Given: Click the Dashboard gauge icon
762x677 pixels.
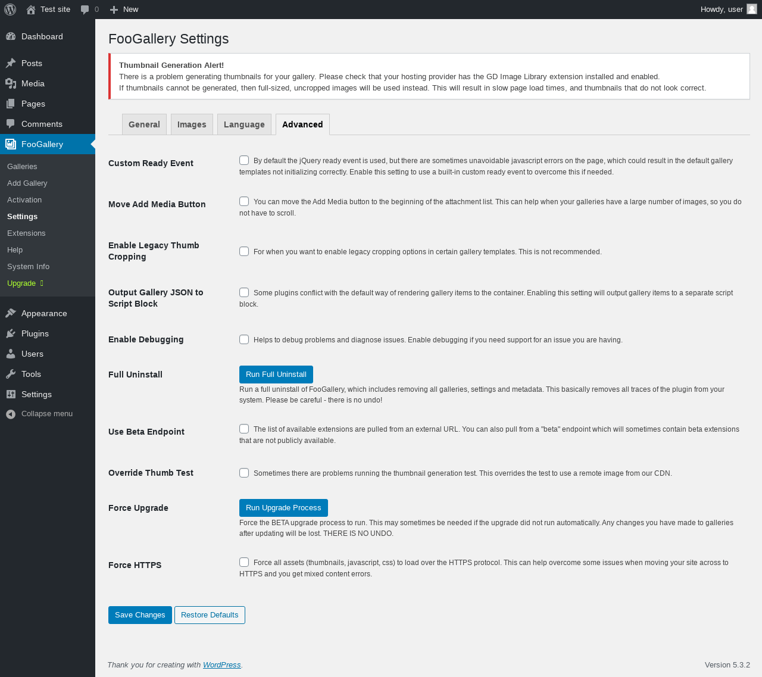Looking at the screenshot, I should pos(11,36).
